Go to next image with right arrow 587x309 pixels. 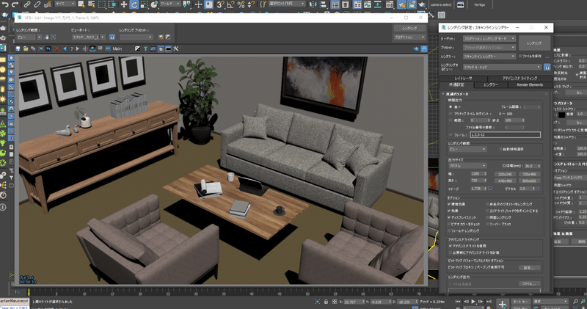point(78,48)
